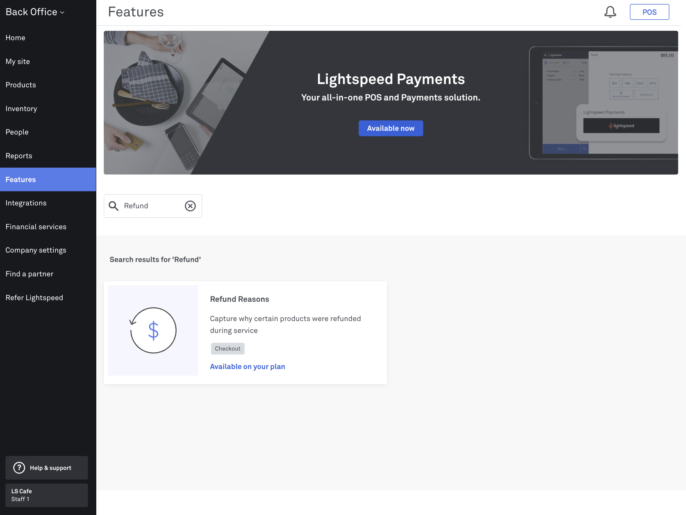686x515 pixels.
Task: Expand the Back Office dropdown
Action: [x=35, y=12]
